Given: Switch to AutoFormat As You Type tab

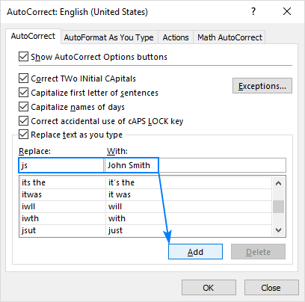Looking at the screenshot, I should click(109, 37).
